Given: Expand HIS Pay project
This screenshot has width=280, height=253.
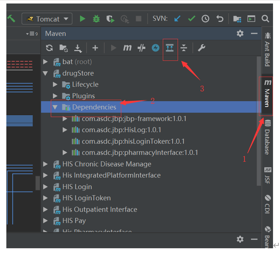Looking at the screenshot, I should tap(45, 221).
